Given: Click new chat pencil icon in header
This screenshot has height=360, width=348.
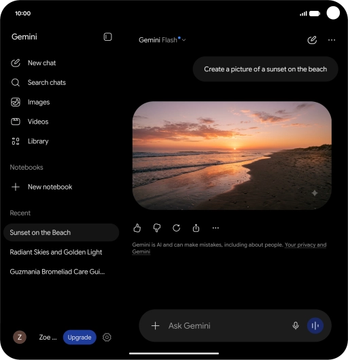Looking at the screenshot, I should pyautogui.click(x=312, y=40).
